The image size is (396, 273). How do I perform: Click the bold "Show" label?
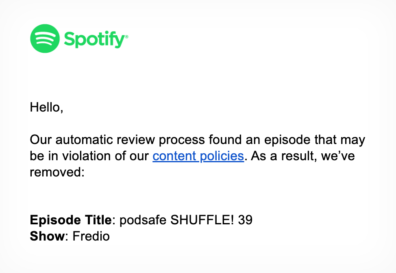click(x=48, y=236)
